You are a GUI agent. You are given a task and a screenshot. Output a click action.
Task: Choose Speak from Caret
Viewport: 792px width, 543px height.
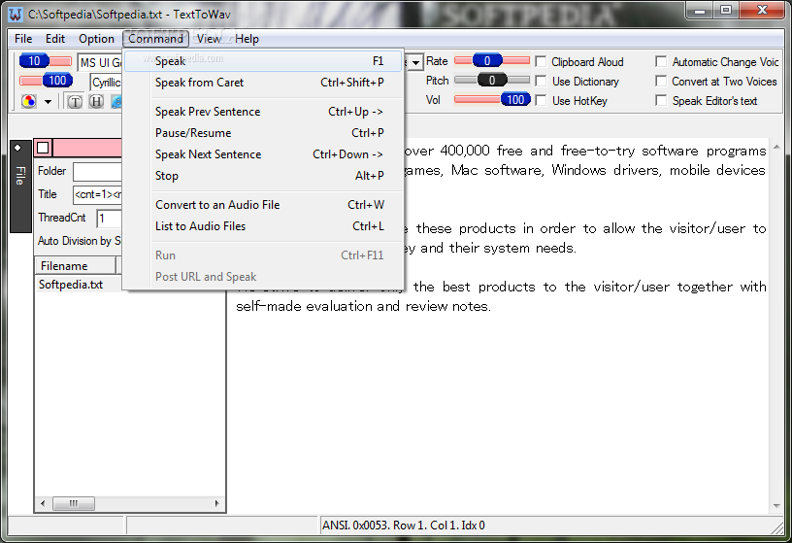pyautogui.click(x=263, y=83)
